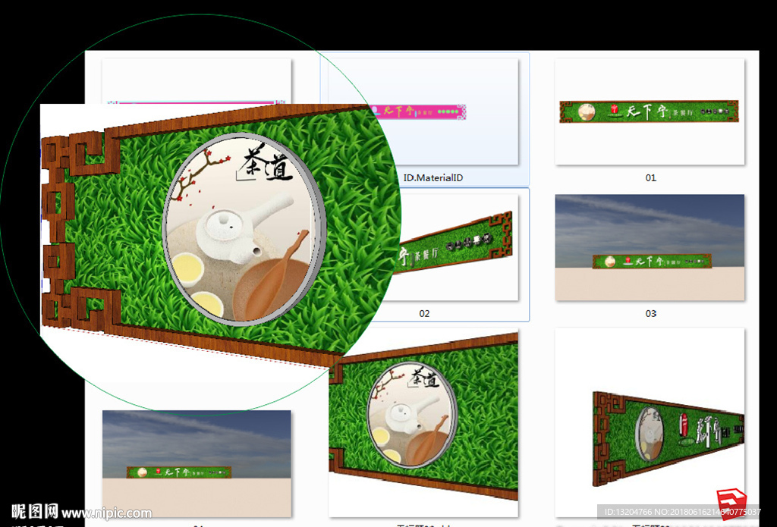Open the thumbnail labeled 01
Image resolution: width=777 pixels, height=527 pixels.
coord(650,111)
